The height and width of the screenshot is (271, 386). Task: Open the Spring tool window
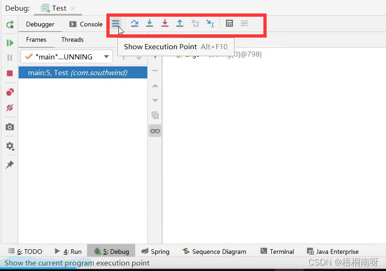pyautogui.click(x=155, y=252)
